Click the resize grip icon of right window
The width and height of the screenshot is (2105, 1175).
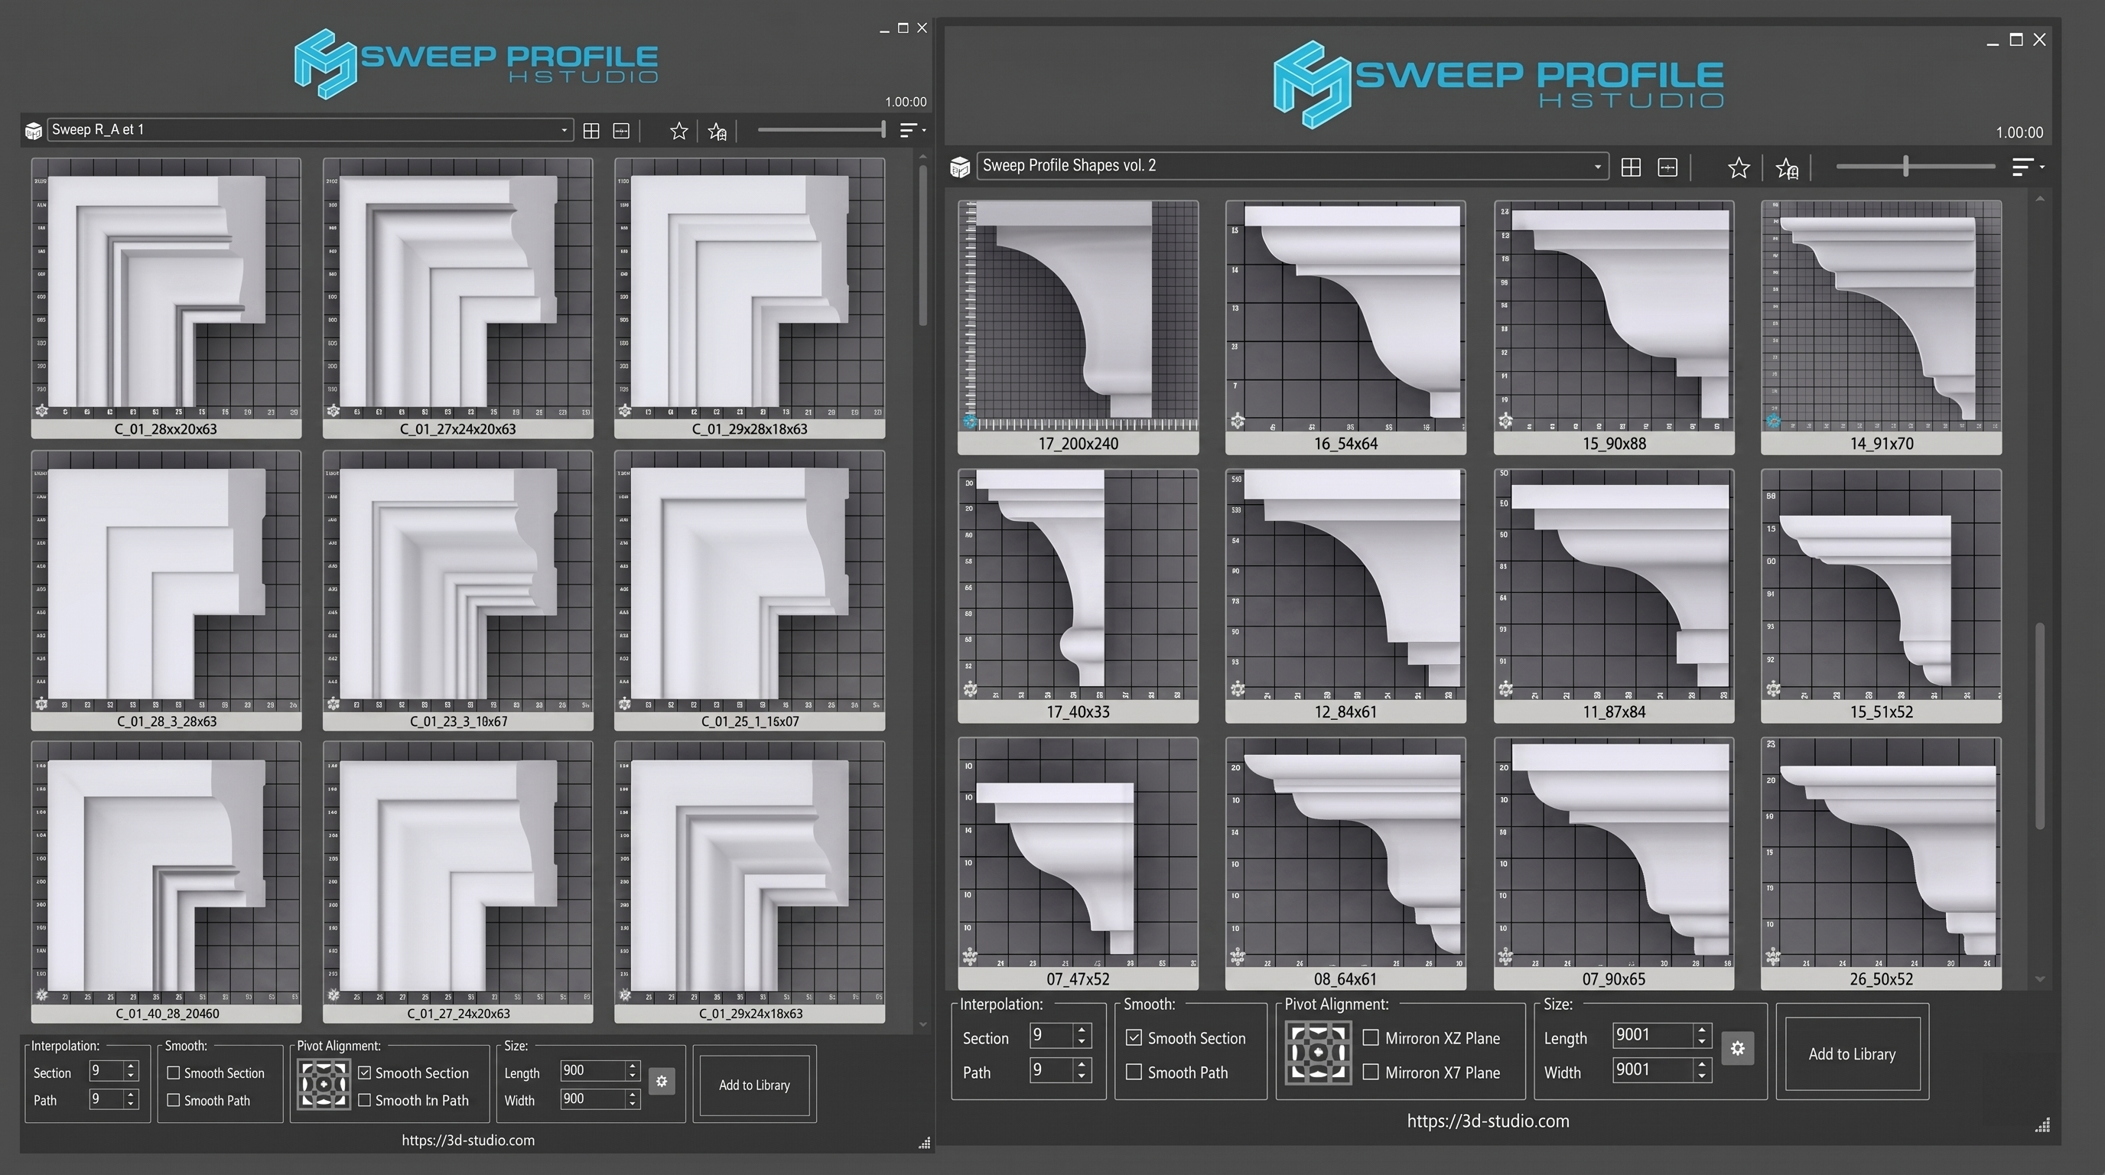coord(2042,1125)
